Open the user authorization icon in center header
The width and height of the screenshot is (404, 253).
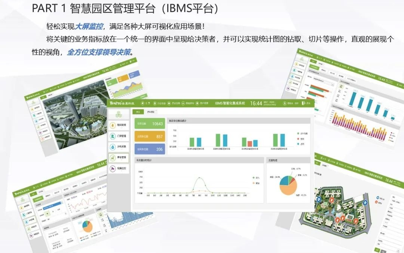[x=198, y=103]
